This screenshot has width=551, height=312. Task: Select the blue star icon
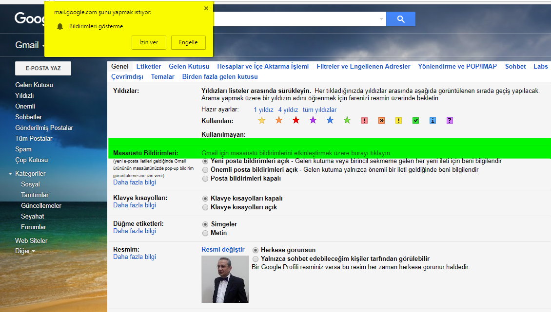[x=330, y=120]
